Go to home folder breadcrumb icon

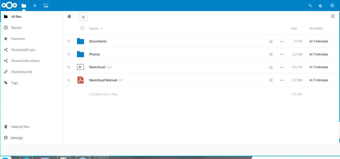[x=69, y=17]
